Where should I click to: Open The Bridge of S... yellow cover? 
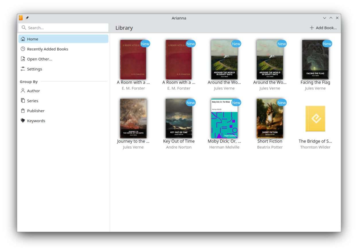point(315,118)
